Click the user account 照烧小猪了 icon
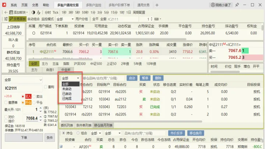The width and height of the screenshot is (265, 149). (221, 5)
